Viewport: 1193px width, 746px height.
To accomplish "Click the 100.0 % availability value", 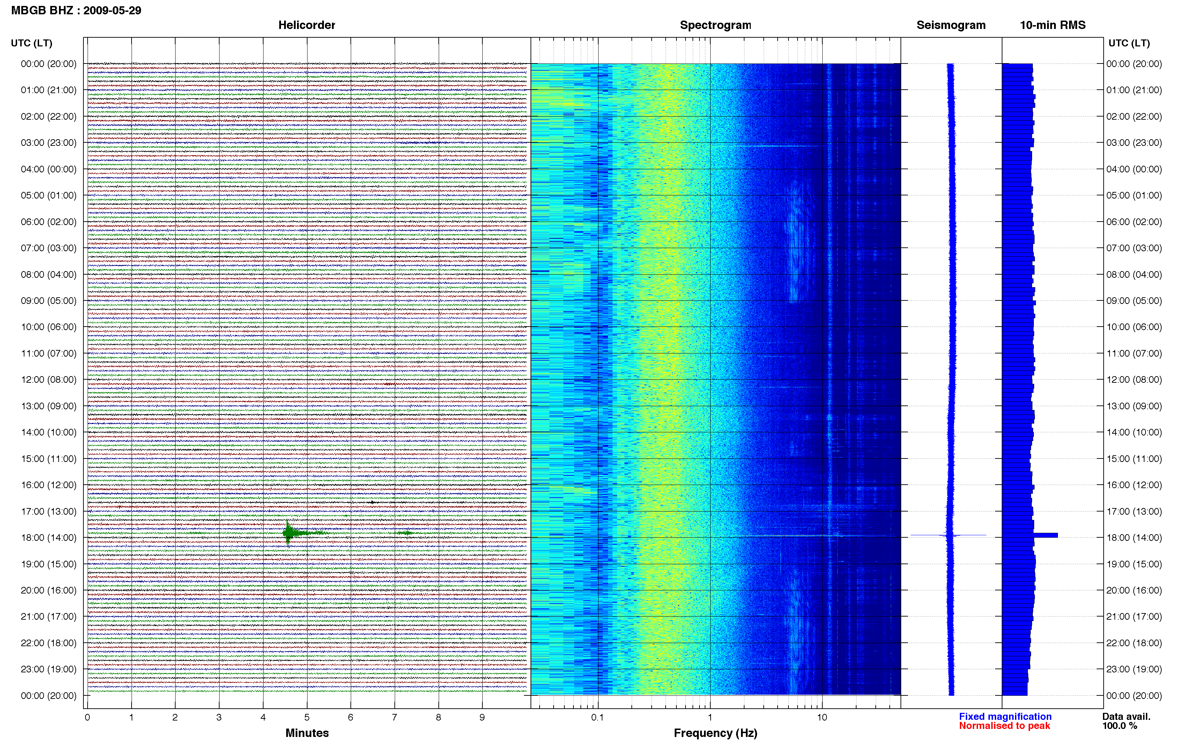I will 1119,726.
